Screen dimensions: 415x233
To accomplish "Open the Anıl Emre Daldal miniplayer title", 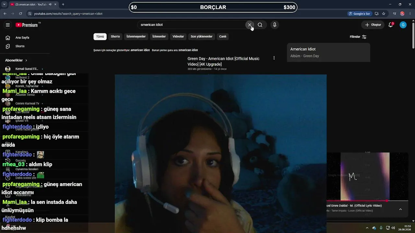I will [354, 205].
